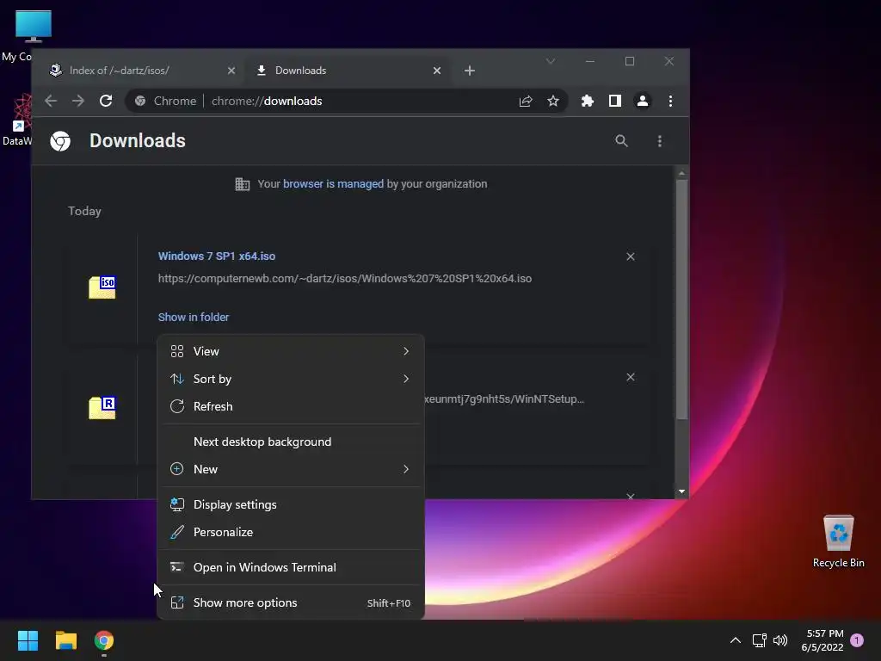Open Display settings from context menu
Viewport: 881px width, 661px height.
[291, 504]
